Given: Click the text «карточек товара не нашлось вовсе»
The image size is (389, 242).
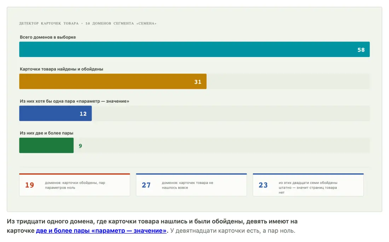Looking at the screenshot, I should 187,185.
